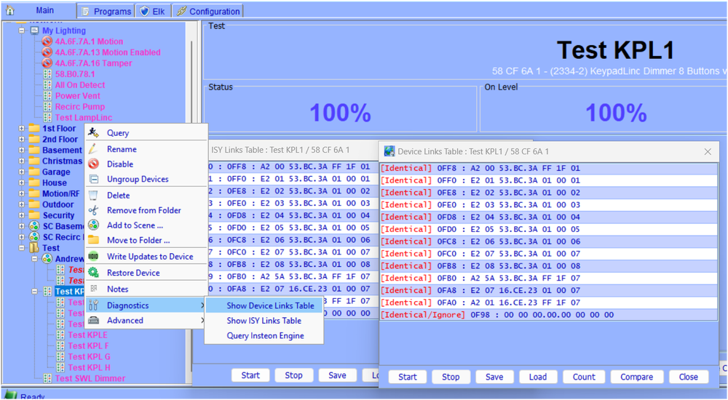The width and height of the screenshot is (728, 400).
Task: Click the Restore Device green icon
Action: tap(93, 273)
